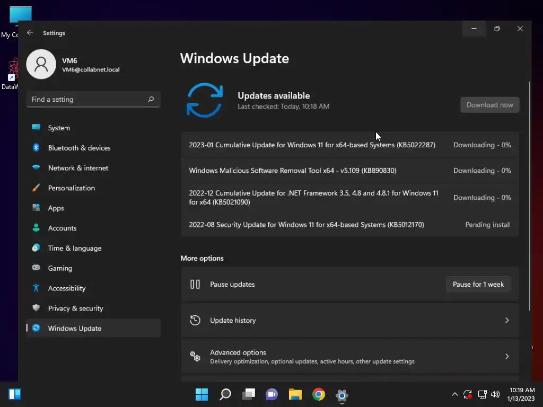The height and width of the screenshot is (407, 543).
Task: Click the Pause updates icon
Action: (x=195, y=284)
